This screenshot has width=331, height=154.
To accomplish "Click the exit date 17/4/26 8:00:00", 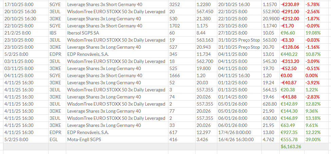I will click(239, 133).
